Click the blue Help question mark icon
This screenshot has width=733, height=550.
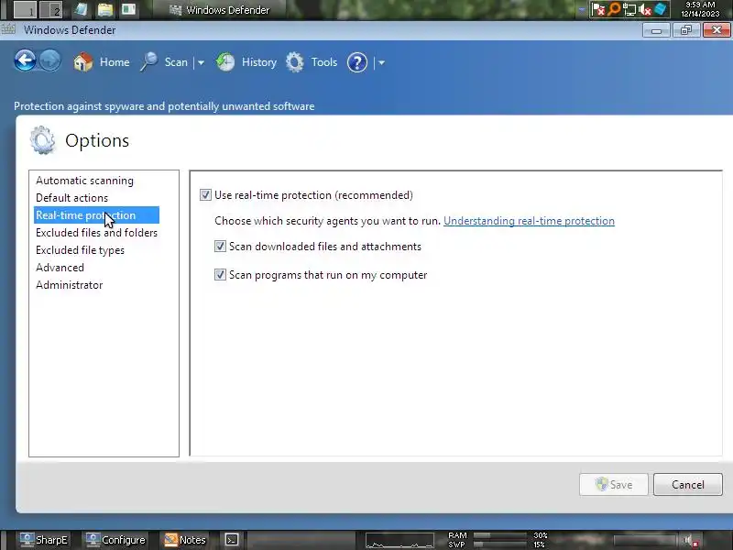pos(357,62)
